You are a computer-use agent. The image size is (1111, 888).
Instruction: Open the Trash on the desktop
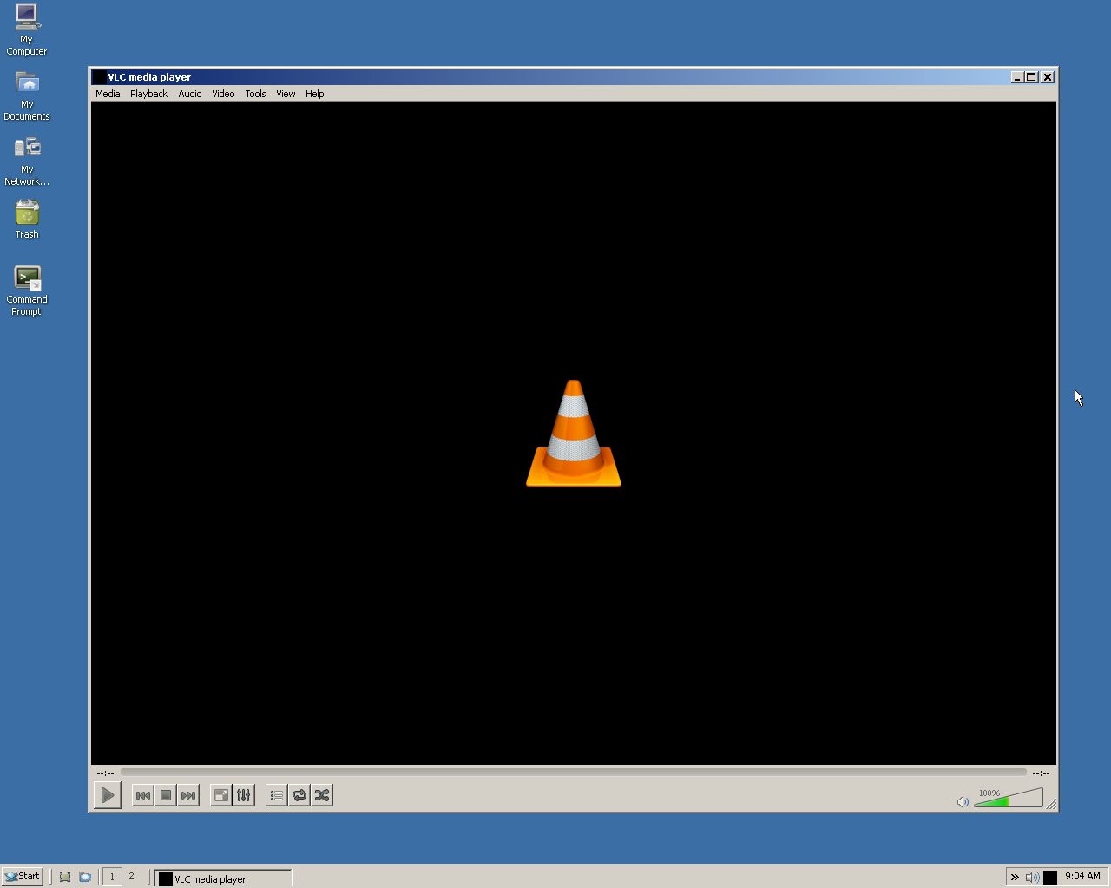pos(26,214)
